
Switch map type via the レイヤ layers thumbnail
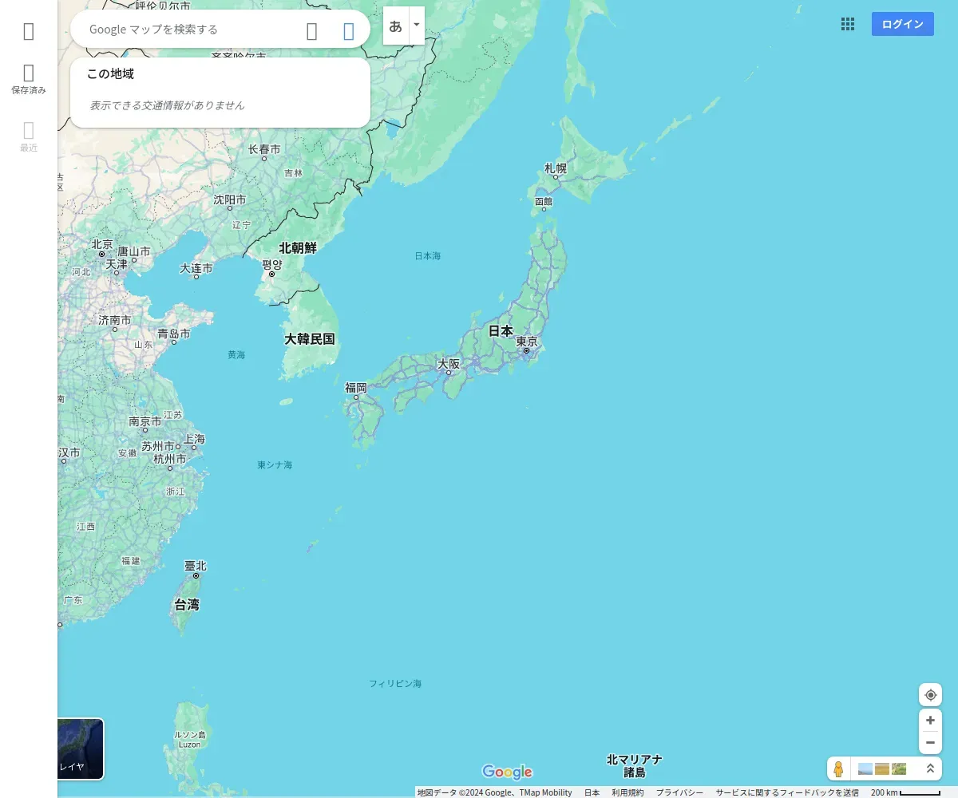[80, 749]
